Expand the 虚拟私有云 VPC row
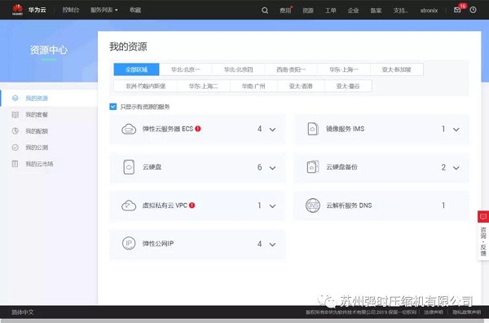The height and width of the screenshot is (323, 489). point(272,206)
